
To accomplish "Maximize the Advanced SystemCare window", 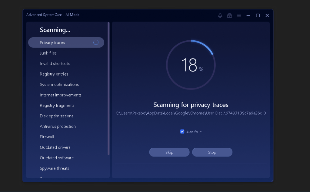I will click(258, 15).
